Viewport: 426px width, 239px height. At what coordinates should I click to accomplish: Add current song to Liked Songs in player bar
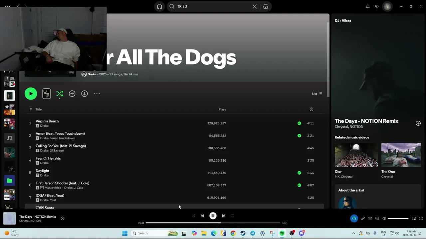[62, 218]
